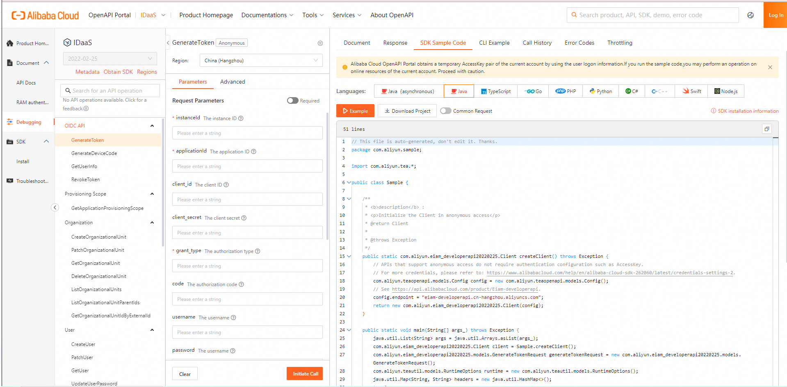This screenshot has height=387, width=787.
Task: Show help for instanceId parameter
Action: [241, 118]
